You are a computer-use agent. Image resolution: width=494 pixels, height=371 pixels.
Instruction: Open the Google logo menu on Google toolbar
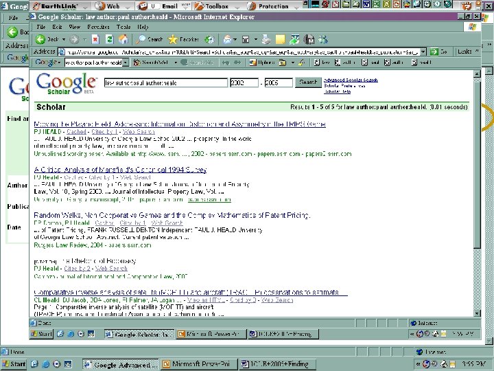[47, 63]
